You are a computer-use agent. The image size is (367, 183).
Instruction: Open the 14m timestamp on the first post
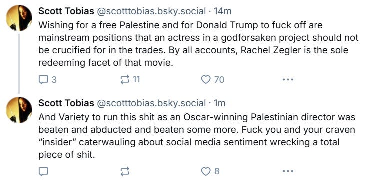(x=223, y=11)
